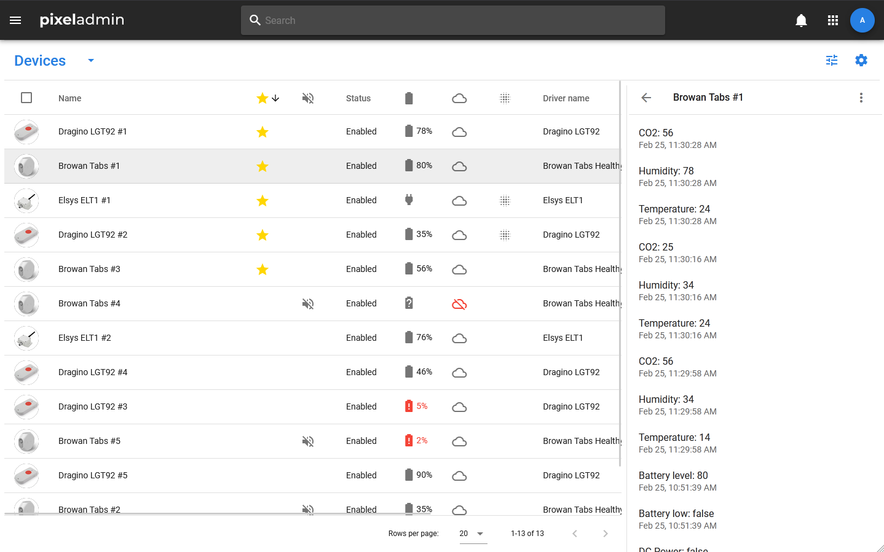Open the filter tuning options
884x552 pixels.
831,60
